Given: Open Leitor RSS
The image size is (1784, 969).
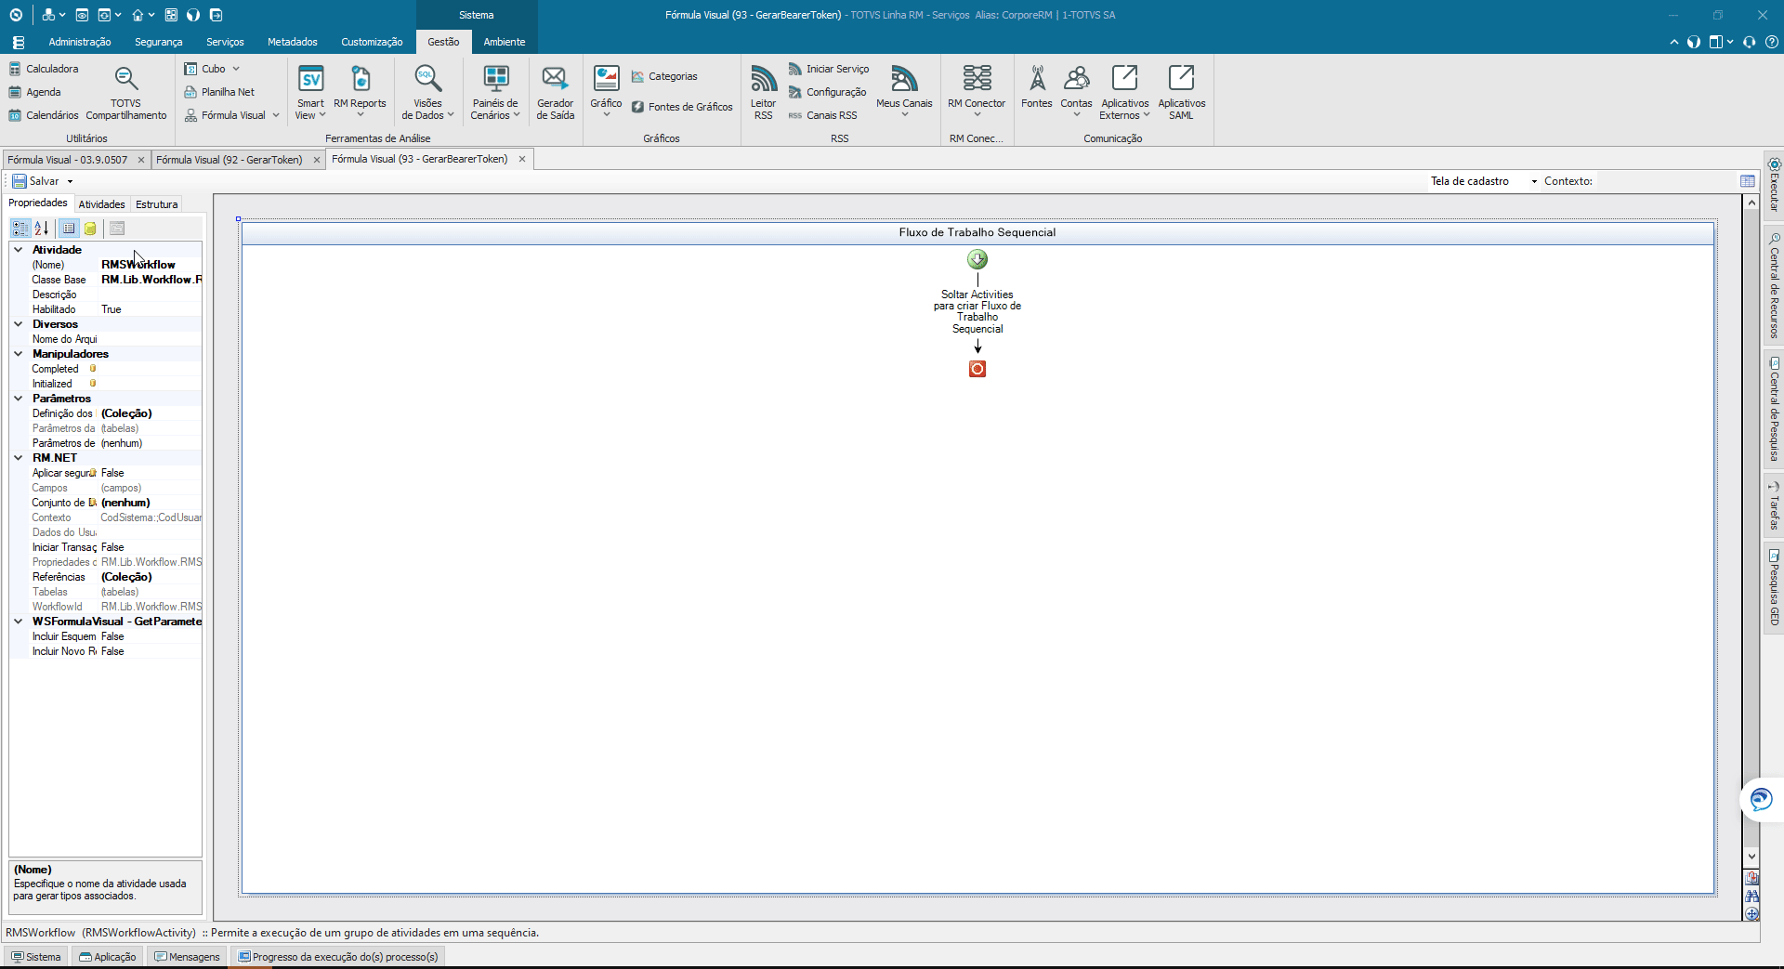Looking at the screenshot, I should point(763,91).
